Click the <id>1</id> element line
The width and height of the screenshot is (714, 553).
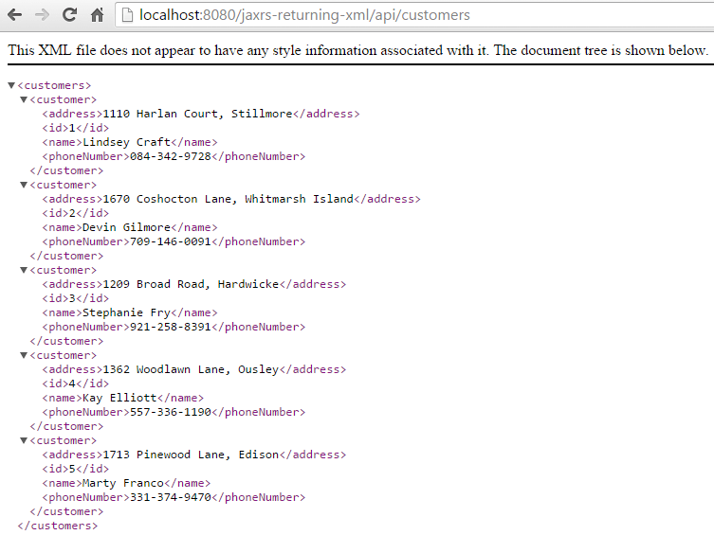[76, 128]
